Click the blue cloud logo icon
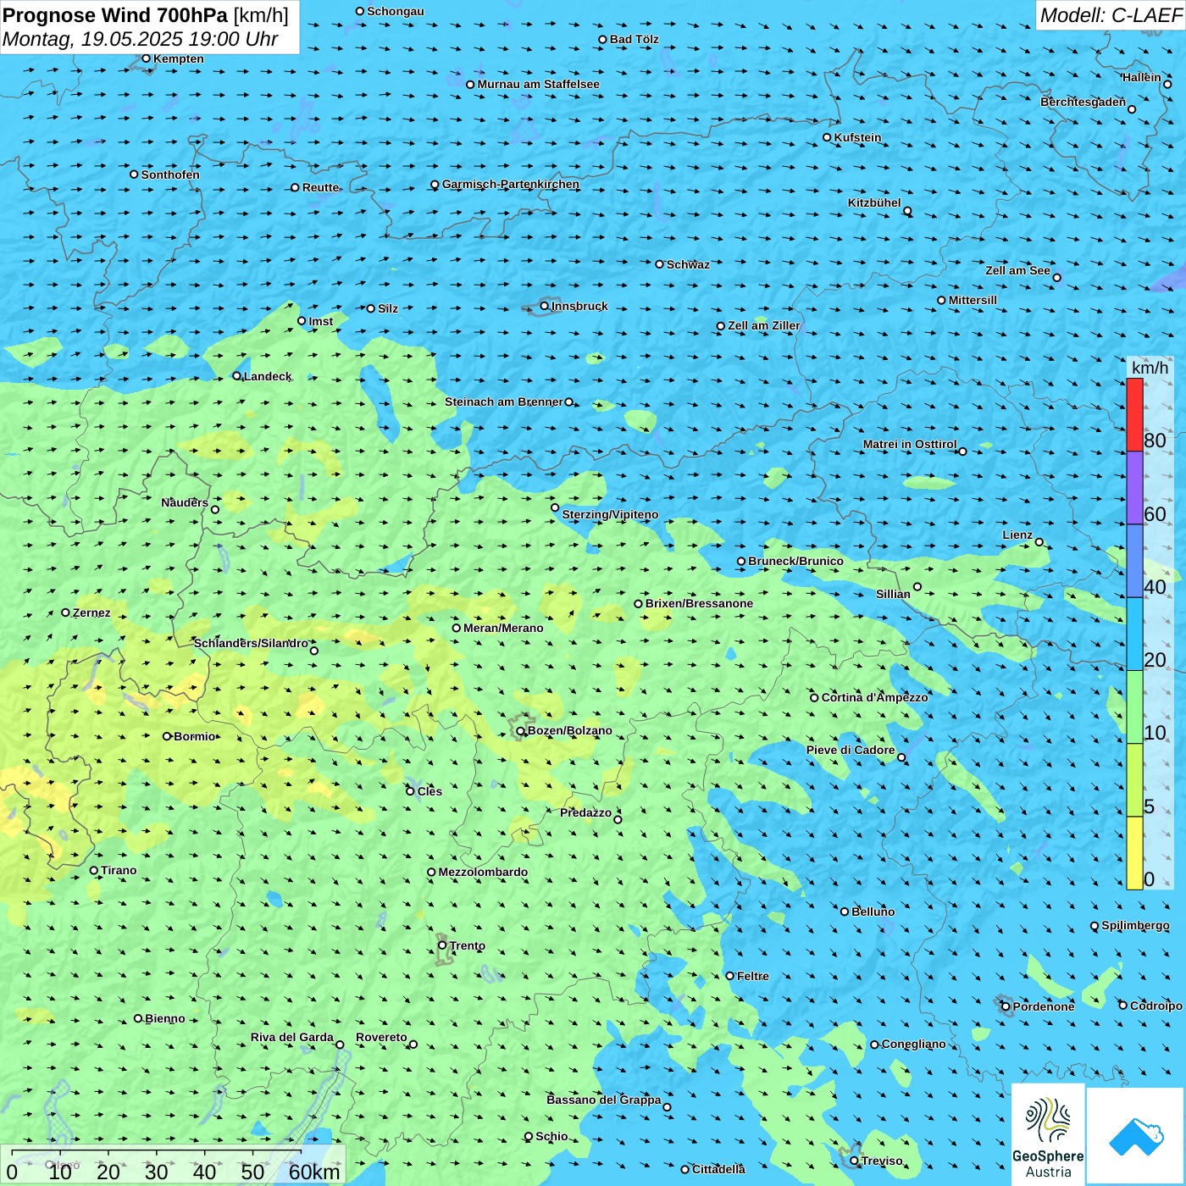The image size is (1186, 1186). point(1135,1137)
